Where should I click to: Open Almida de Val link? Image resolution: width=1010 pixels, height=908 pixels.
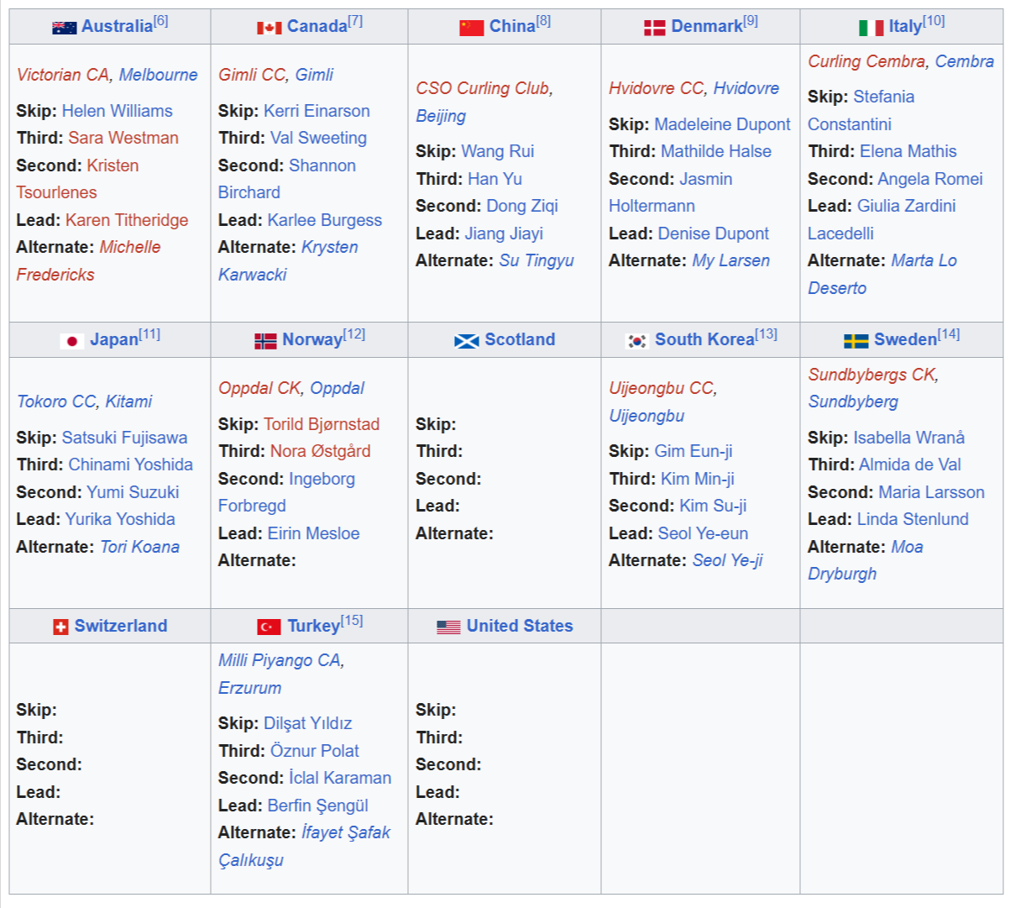click(910, 464)
